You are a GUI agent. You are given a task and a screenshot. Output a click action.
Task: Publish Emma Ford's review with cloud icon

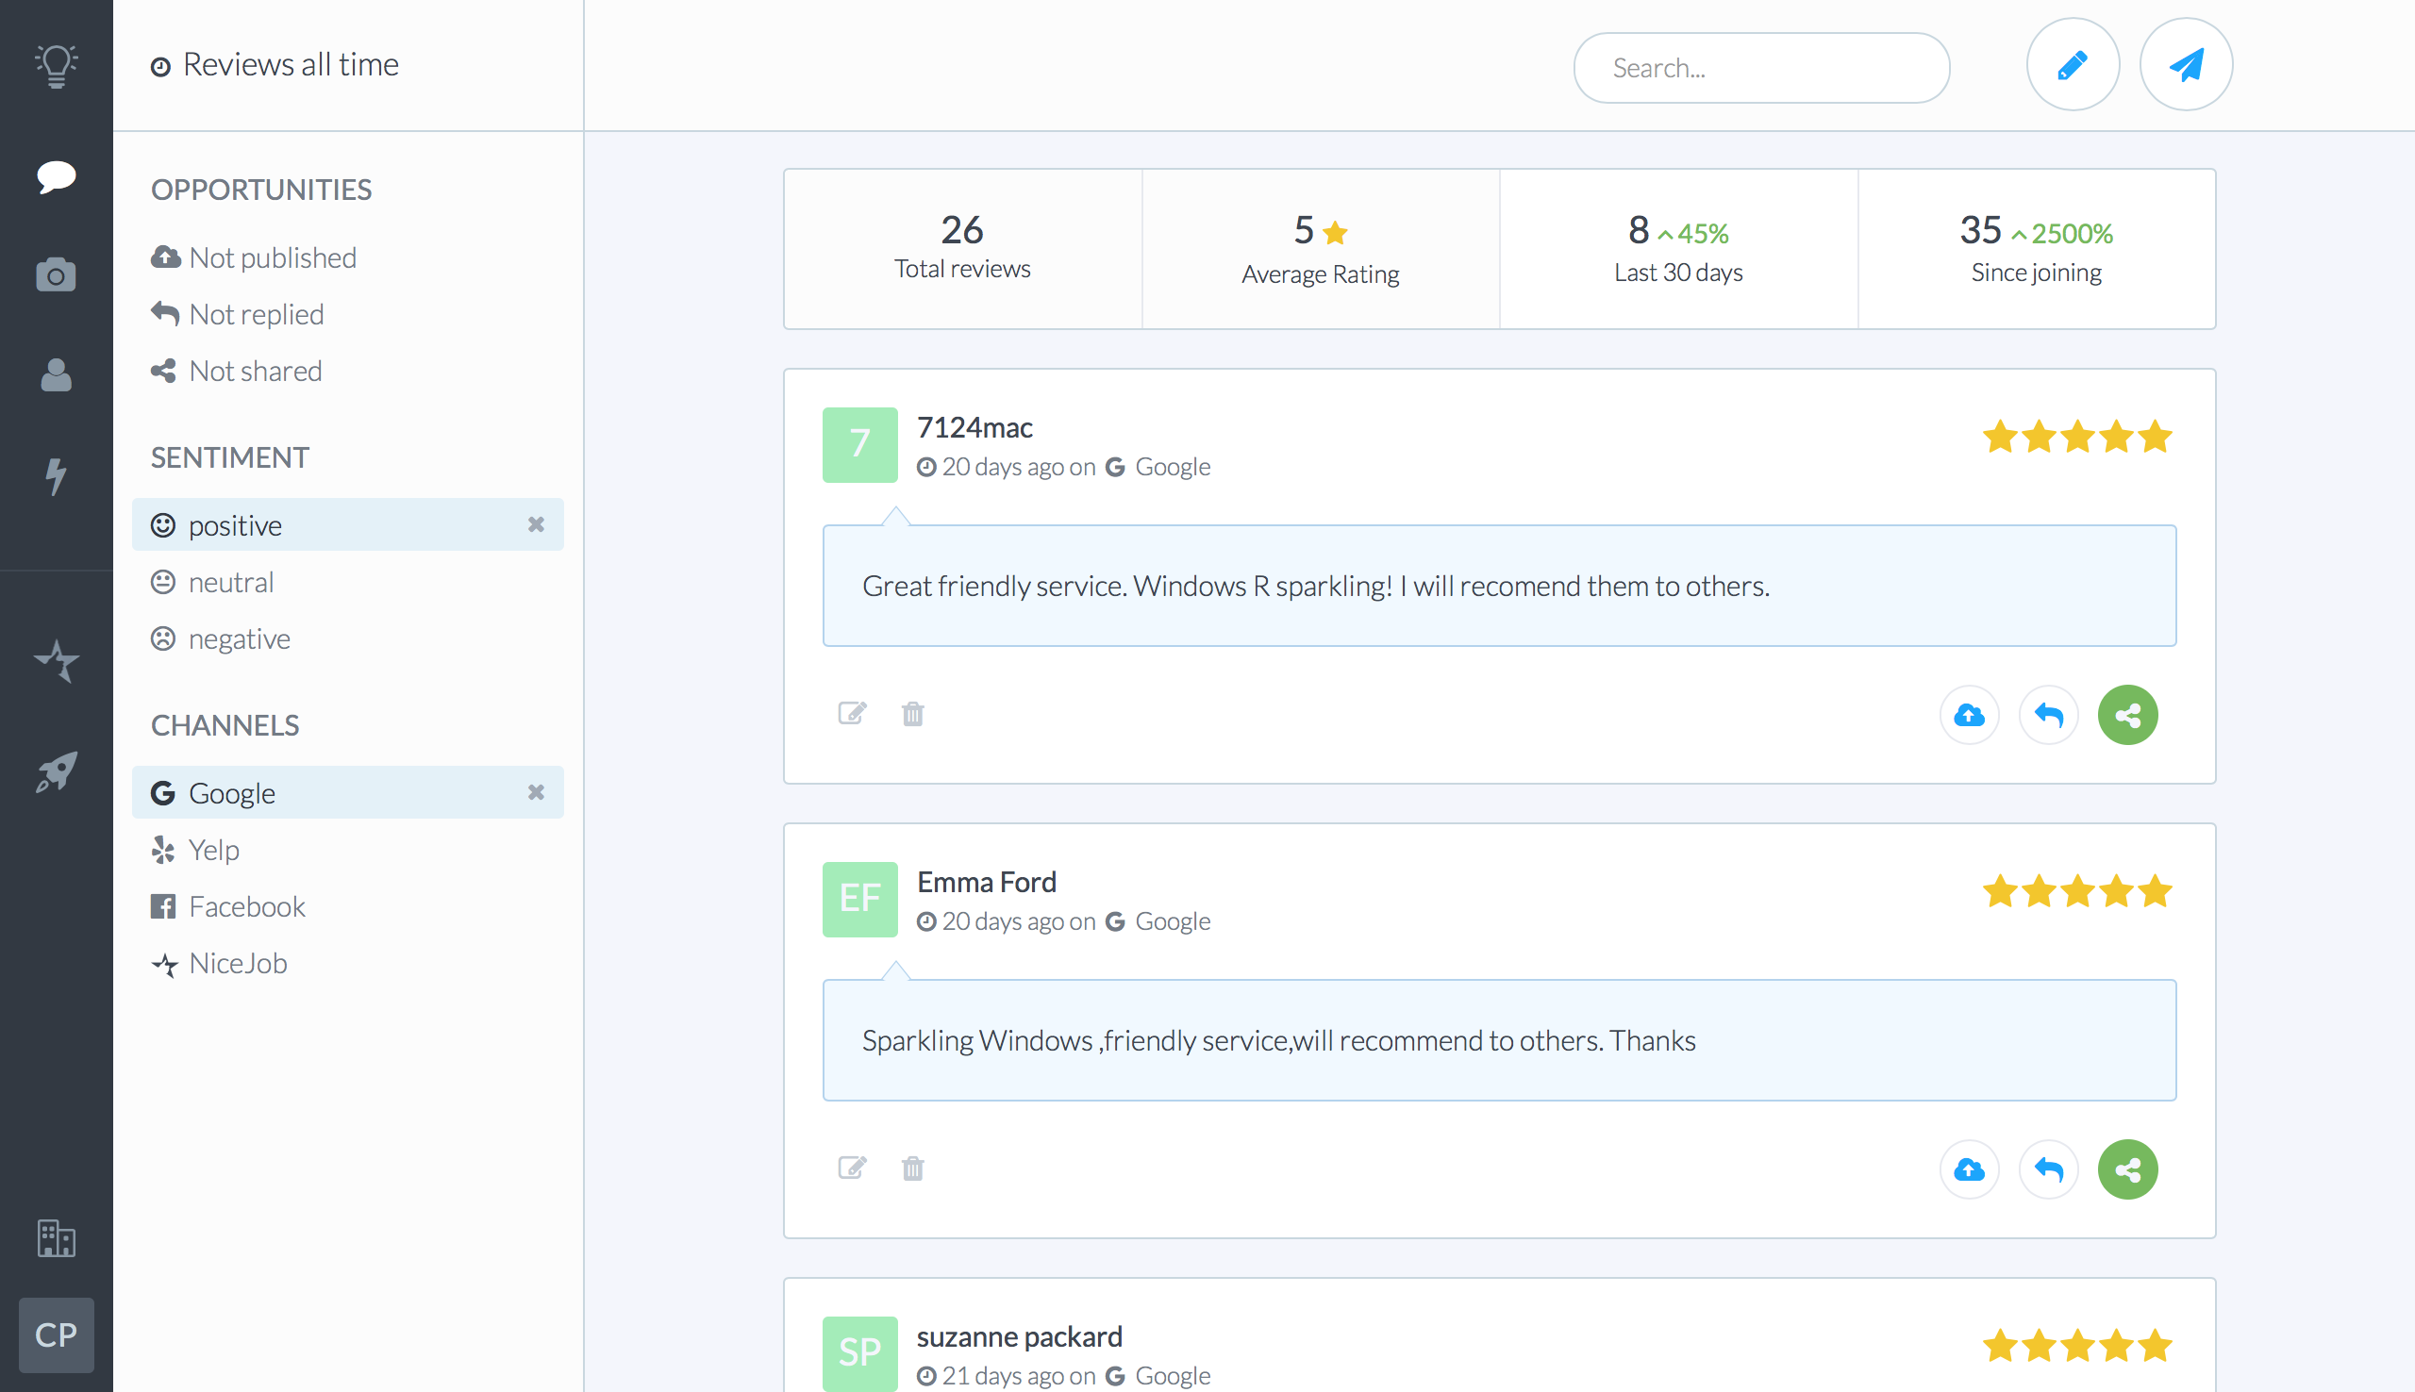click(x=1969, y=1168)
